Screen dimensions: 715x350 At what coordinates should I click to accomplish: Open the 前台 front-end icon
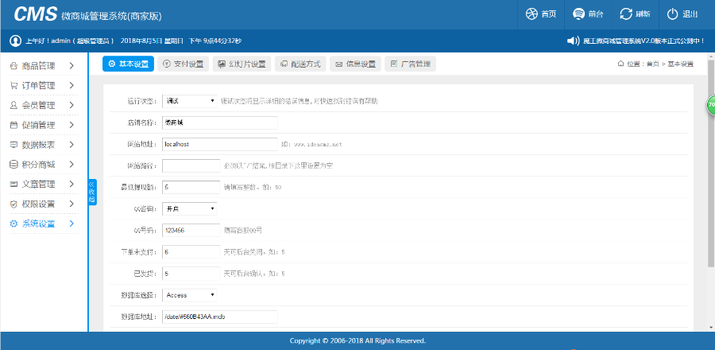click(x=578, y=14)
